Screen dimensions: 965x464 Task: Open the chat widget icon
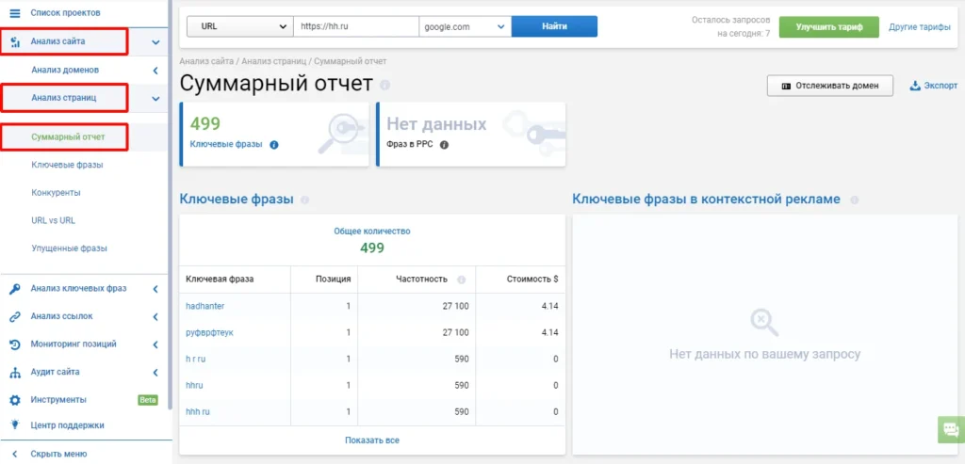951,429
